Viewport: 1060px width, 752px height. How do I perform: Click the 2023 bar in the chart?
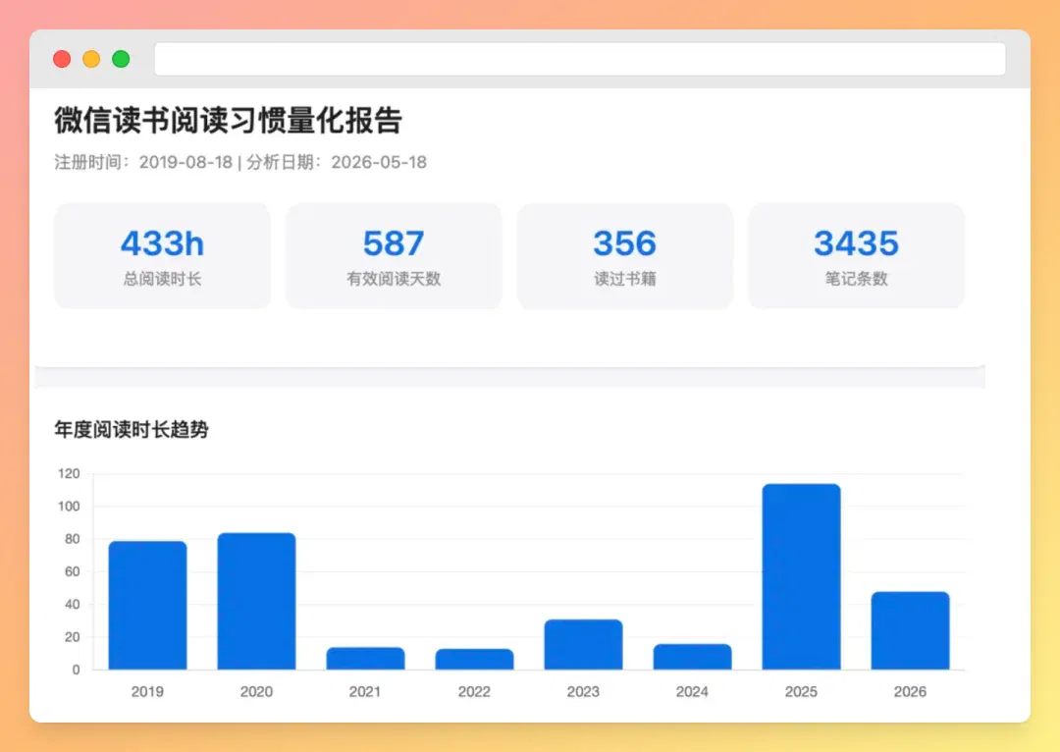pyautogui.click(x=583, y=644)
